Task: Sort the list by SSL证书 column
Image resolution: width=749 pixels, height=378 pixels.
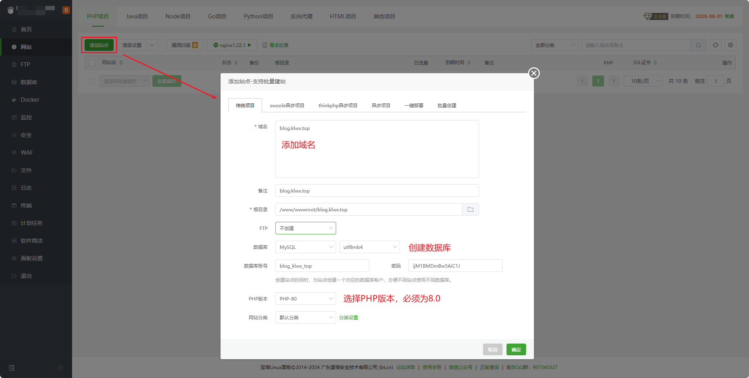Action: point(655,63)
